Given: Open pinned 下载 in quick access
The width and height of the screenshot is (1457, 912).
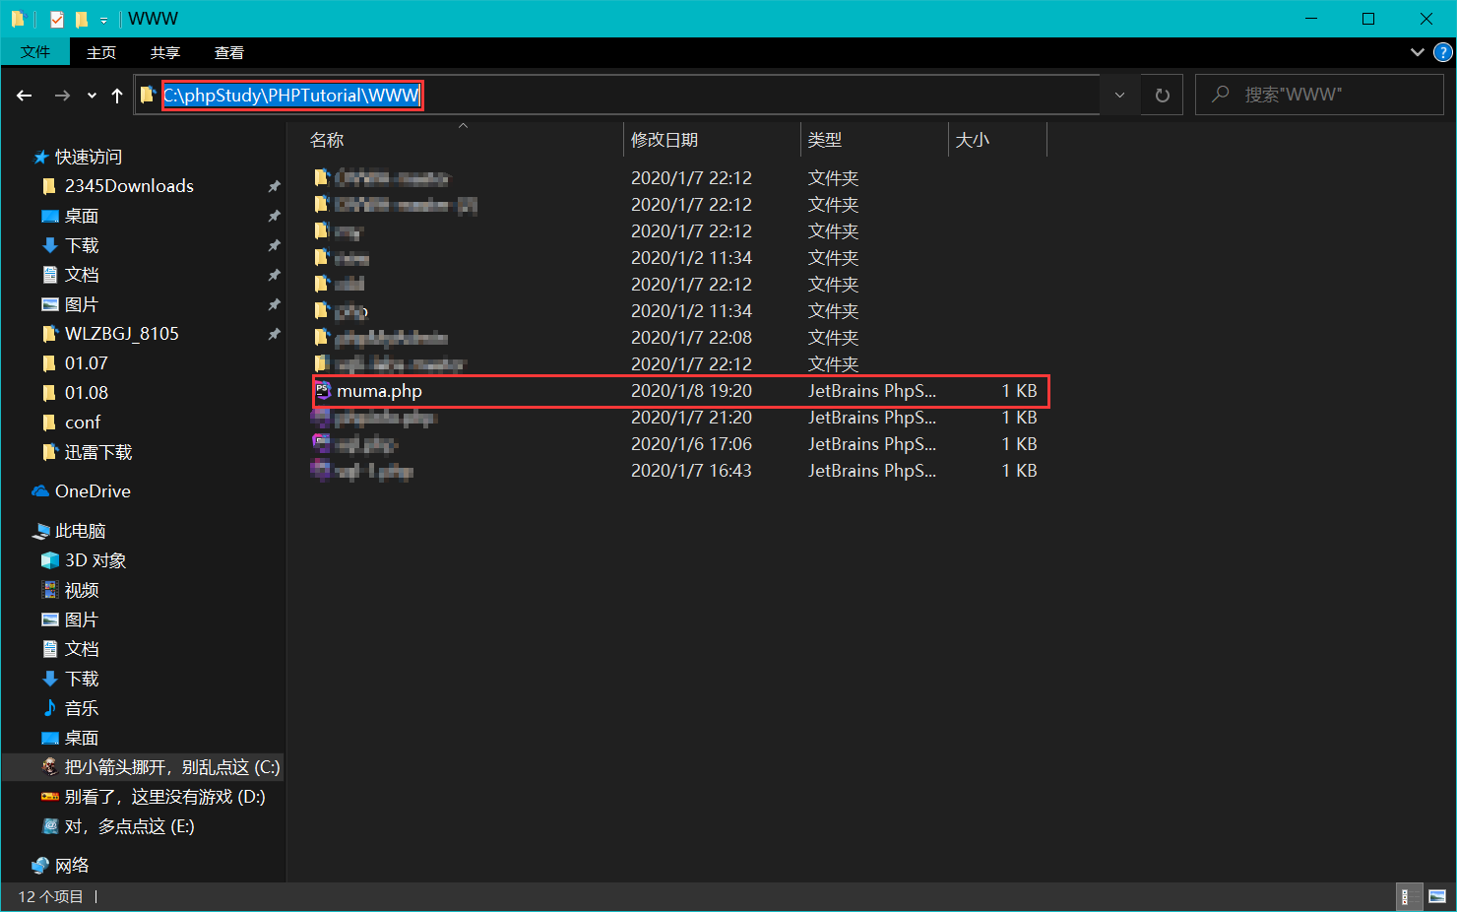Looking at the screenshot, I should coord(82,245).
